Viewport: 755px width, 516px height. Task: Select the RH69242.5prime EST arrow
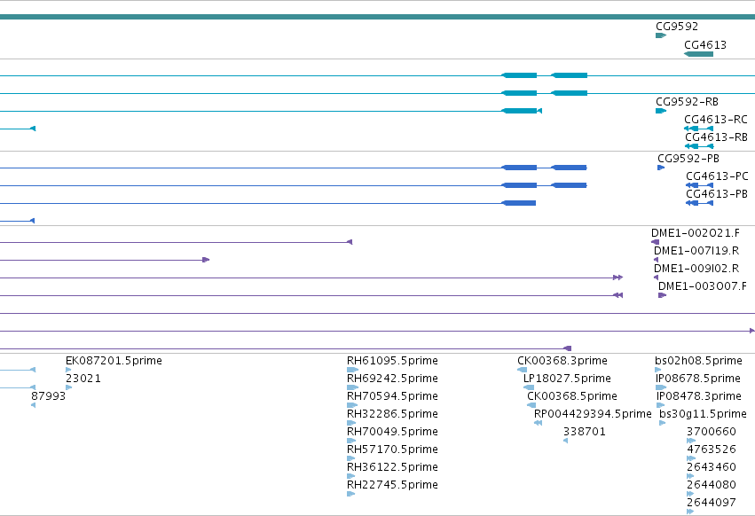(352, 388)
